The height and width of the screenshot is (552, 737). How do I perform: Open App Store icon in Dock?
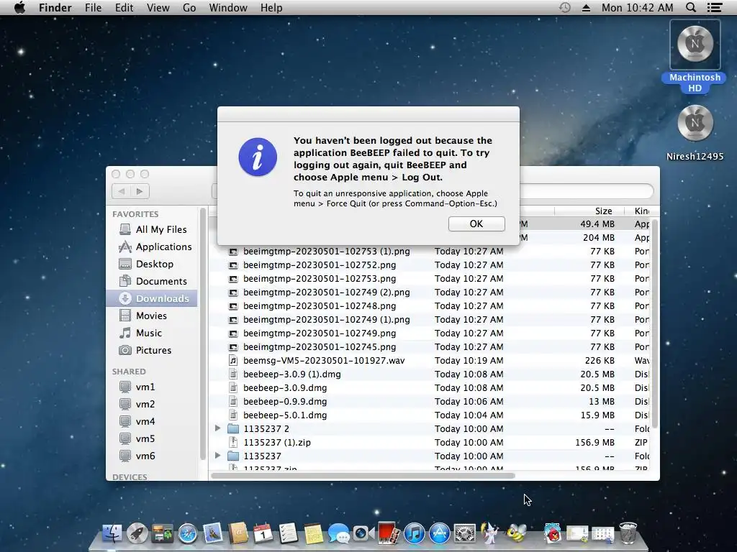(440, 533)
